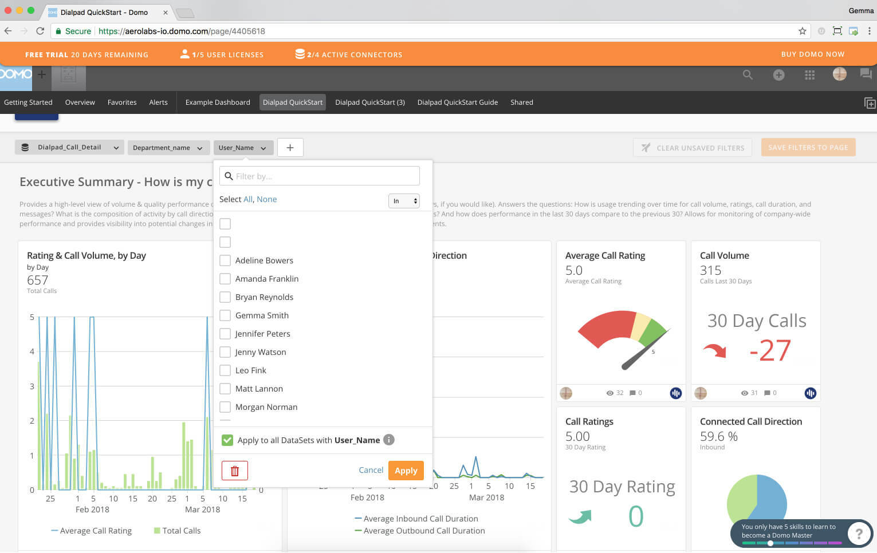Click the red trash delete filter icon
The image size is (877, 553).
tap(235, 471)
